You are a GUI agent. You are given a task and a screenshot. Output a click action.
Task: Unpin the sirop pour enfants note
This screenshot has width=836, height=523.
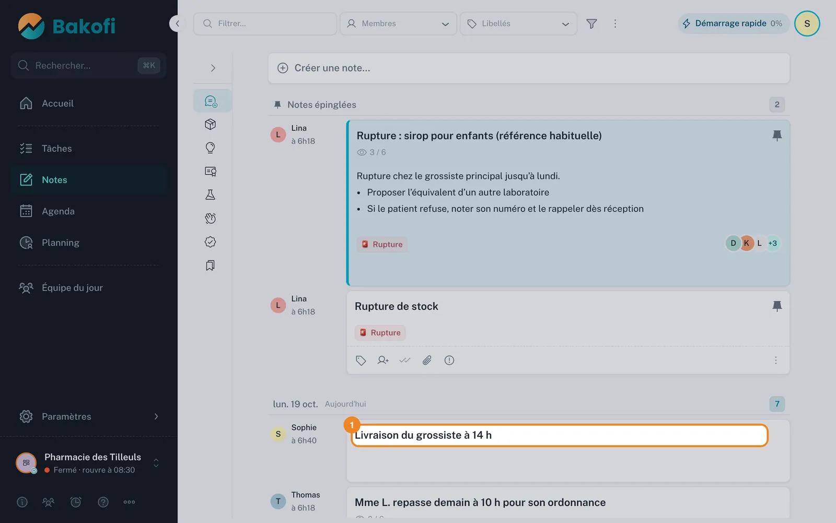click(x=777, y=135)
